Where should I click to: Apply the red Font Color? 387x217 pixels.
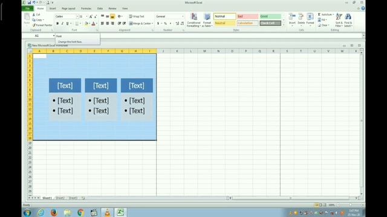click(93, 24)
